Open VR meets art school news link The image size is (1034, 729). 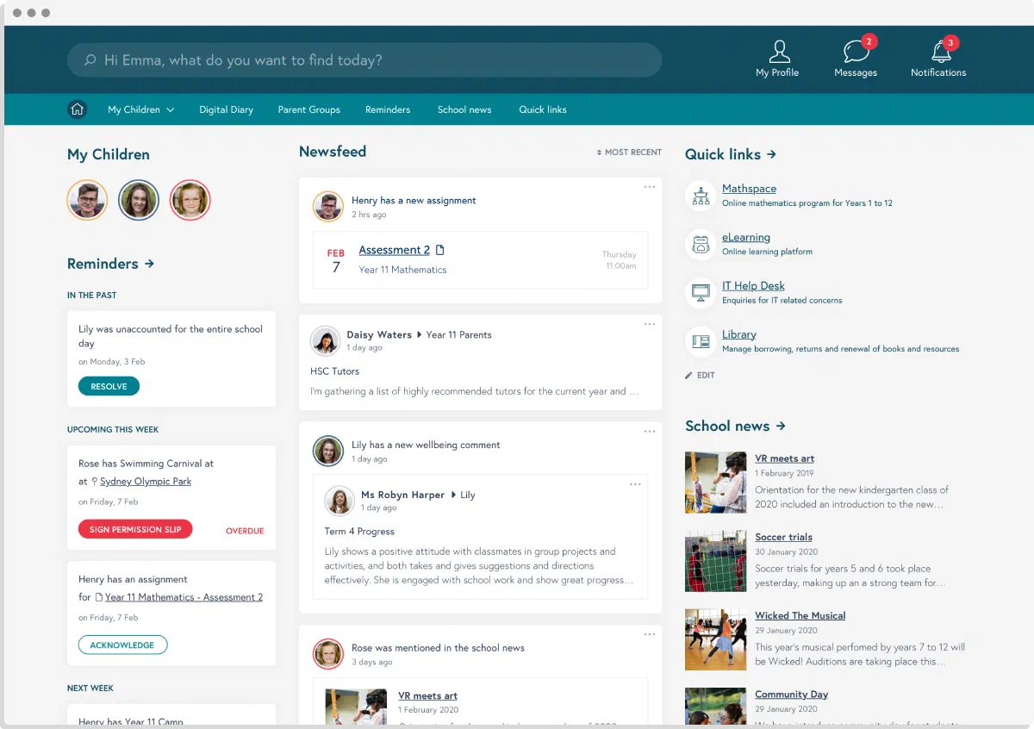[784, 458]
